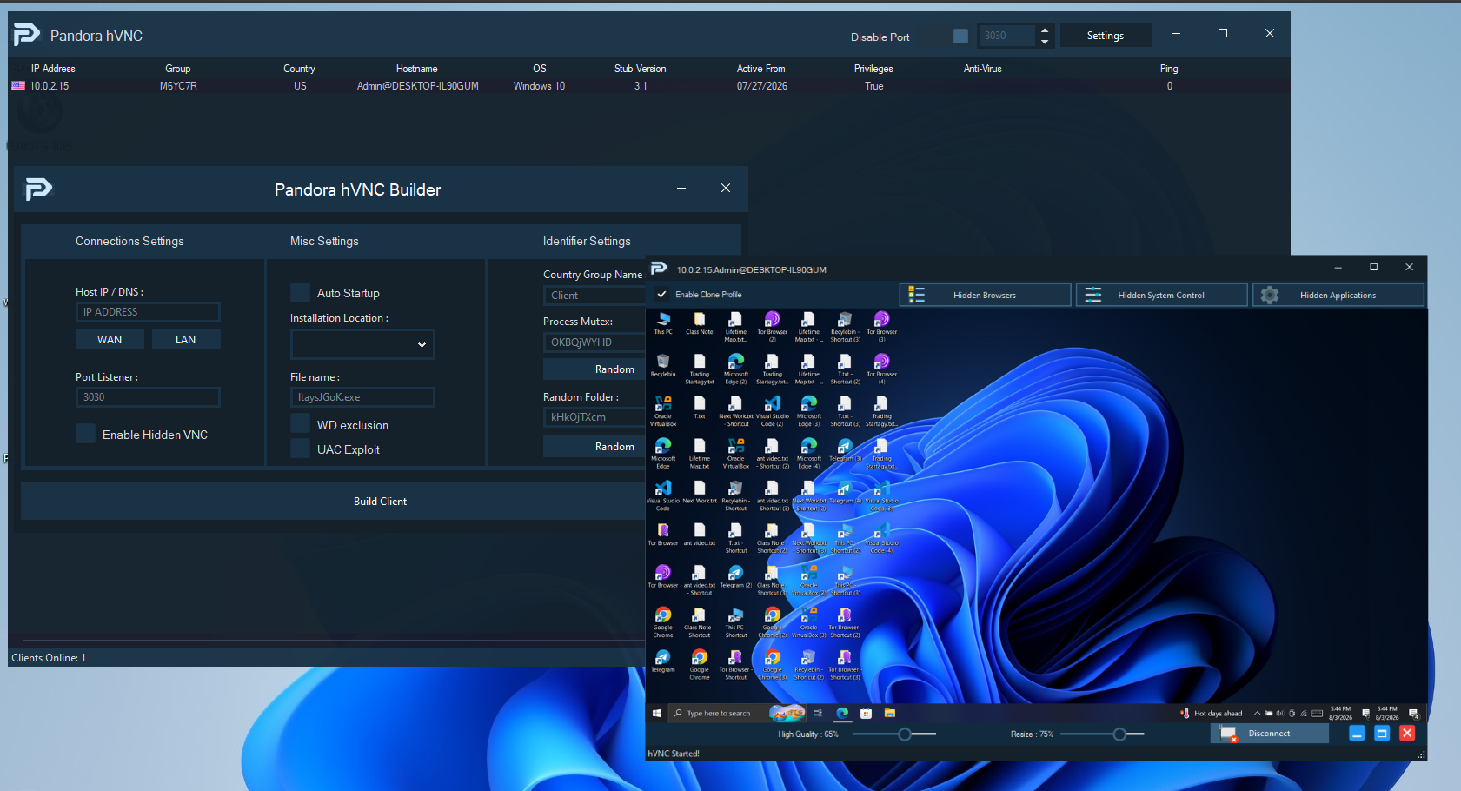
Task: Open the remote taskbar notification center
Action: point(1413,714)
